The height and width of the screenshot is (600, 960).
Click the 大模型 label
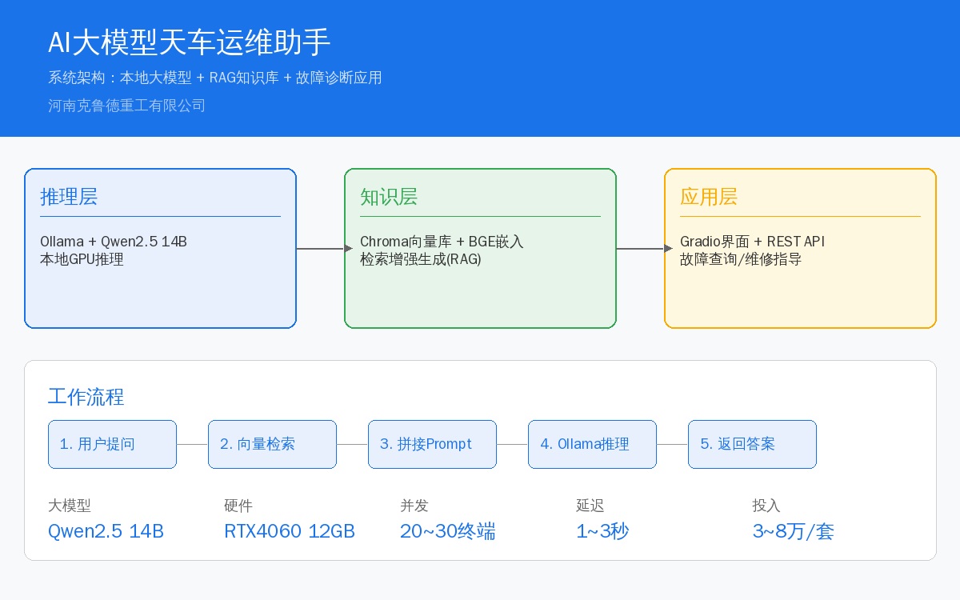pyautogui.click(x=70, y=506)
